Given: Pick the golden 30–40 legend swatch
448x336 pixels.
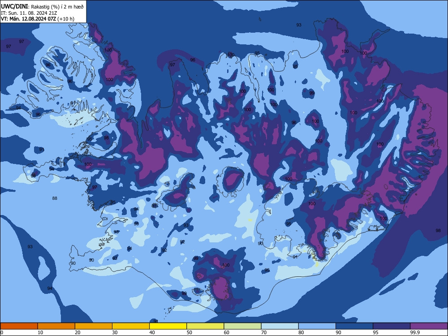Looking at the screenshot, I should click(x=131, y=326).
